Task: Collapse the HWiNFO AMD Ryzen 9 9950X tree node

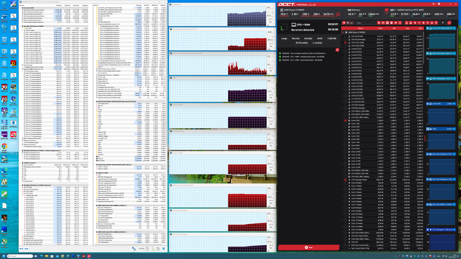Action: click(21, 26)
